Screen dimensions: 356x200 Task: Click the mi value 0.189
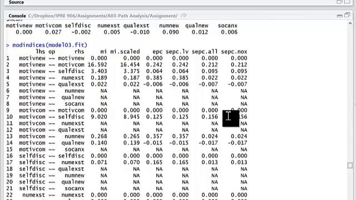point(99,78)
